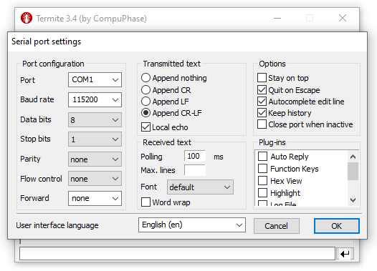Image resolution: width=377 pixels, height=271 pixels.
Task: Enable the Auto Reply plug-in
Action: [x=262, y=157]
